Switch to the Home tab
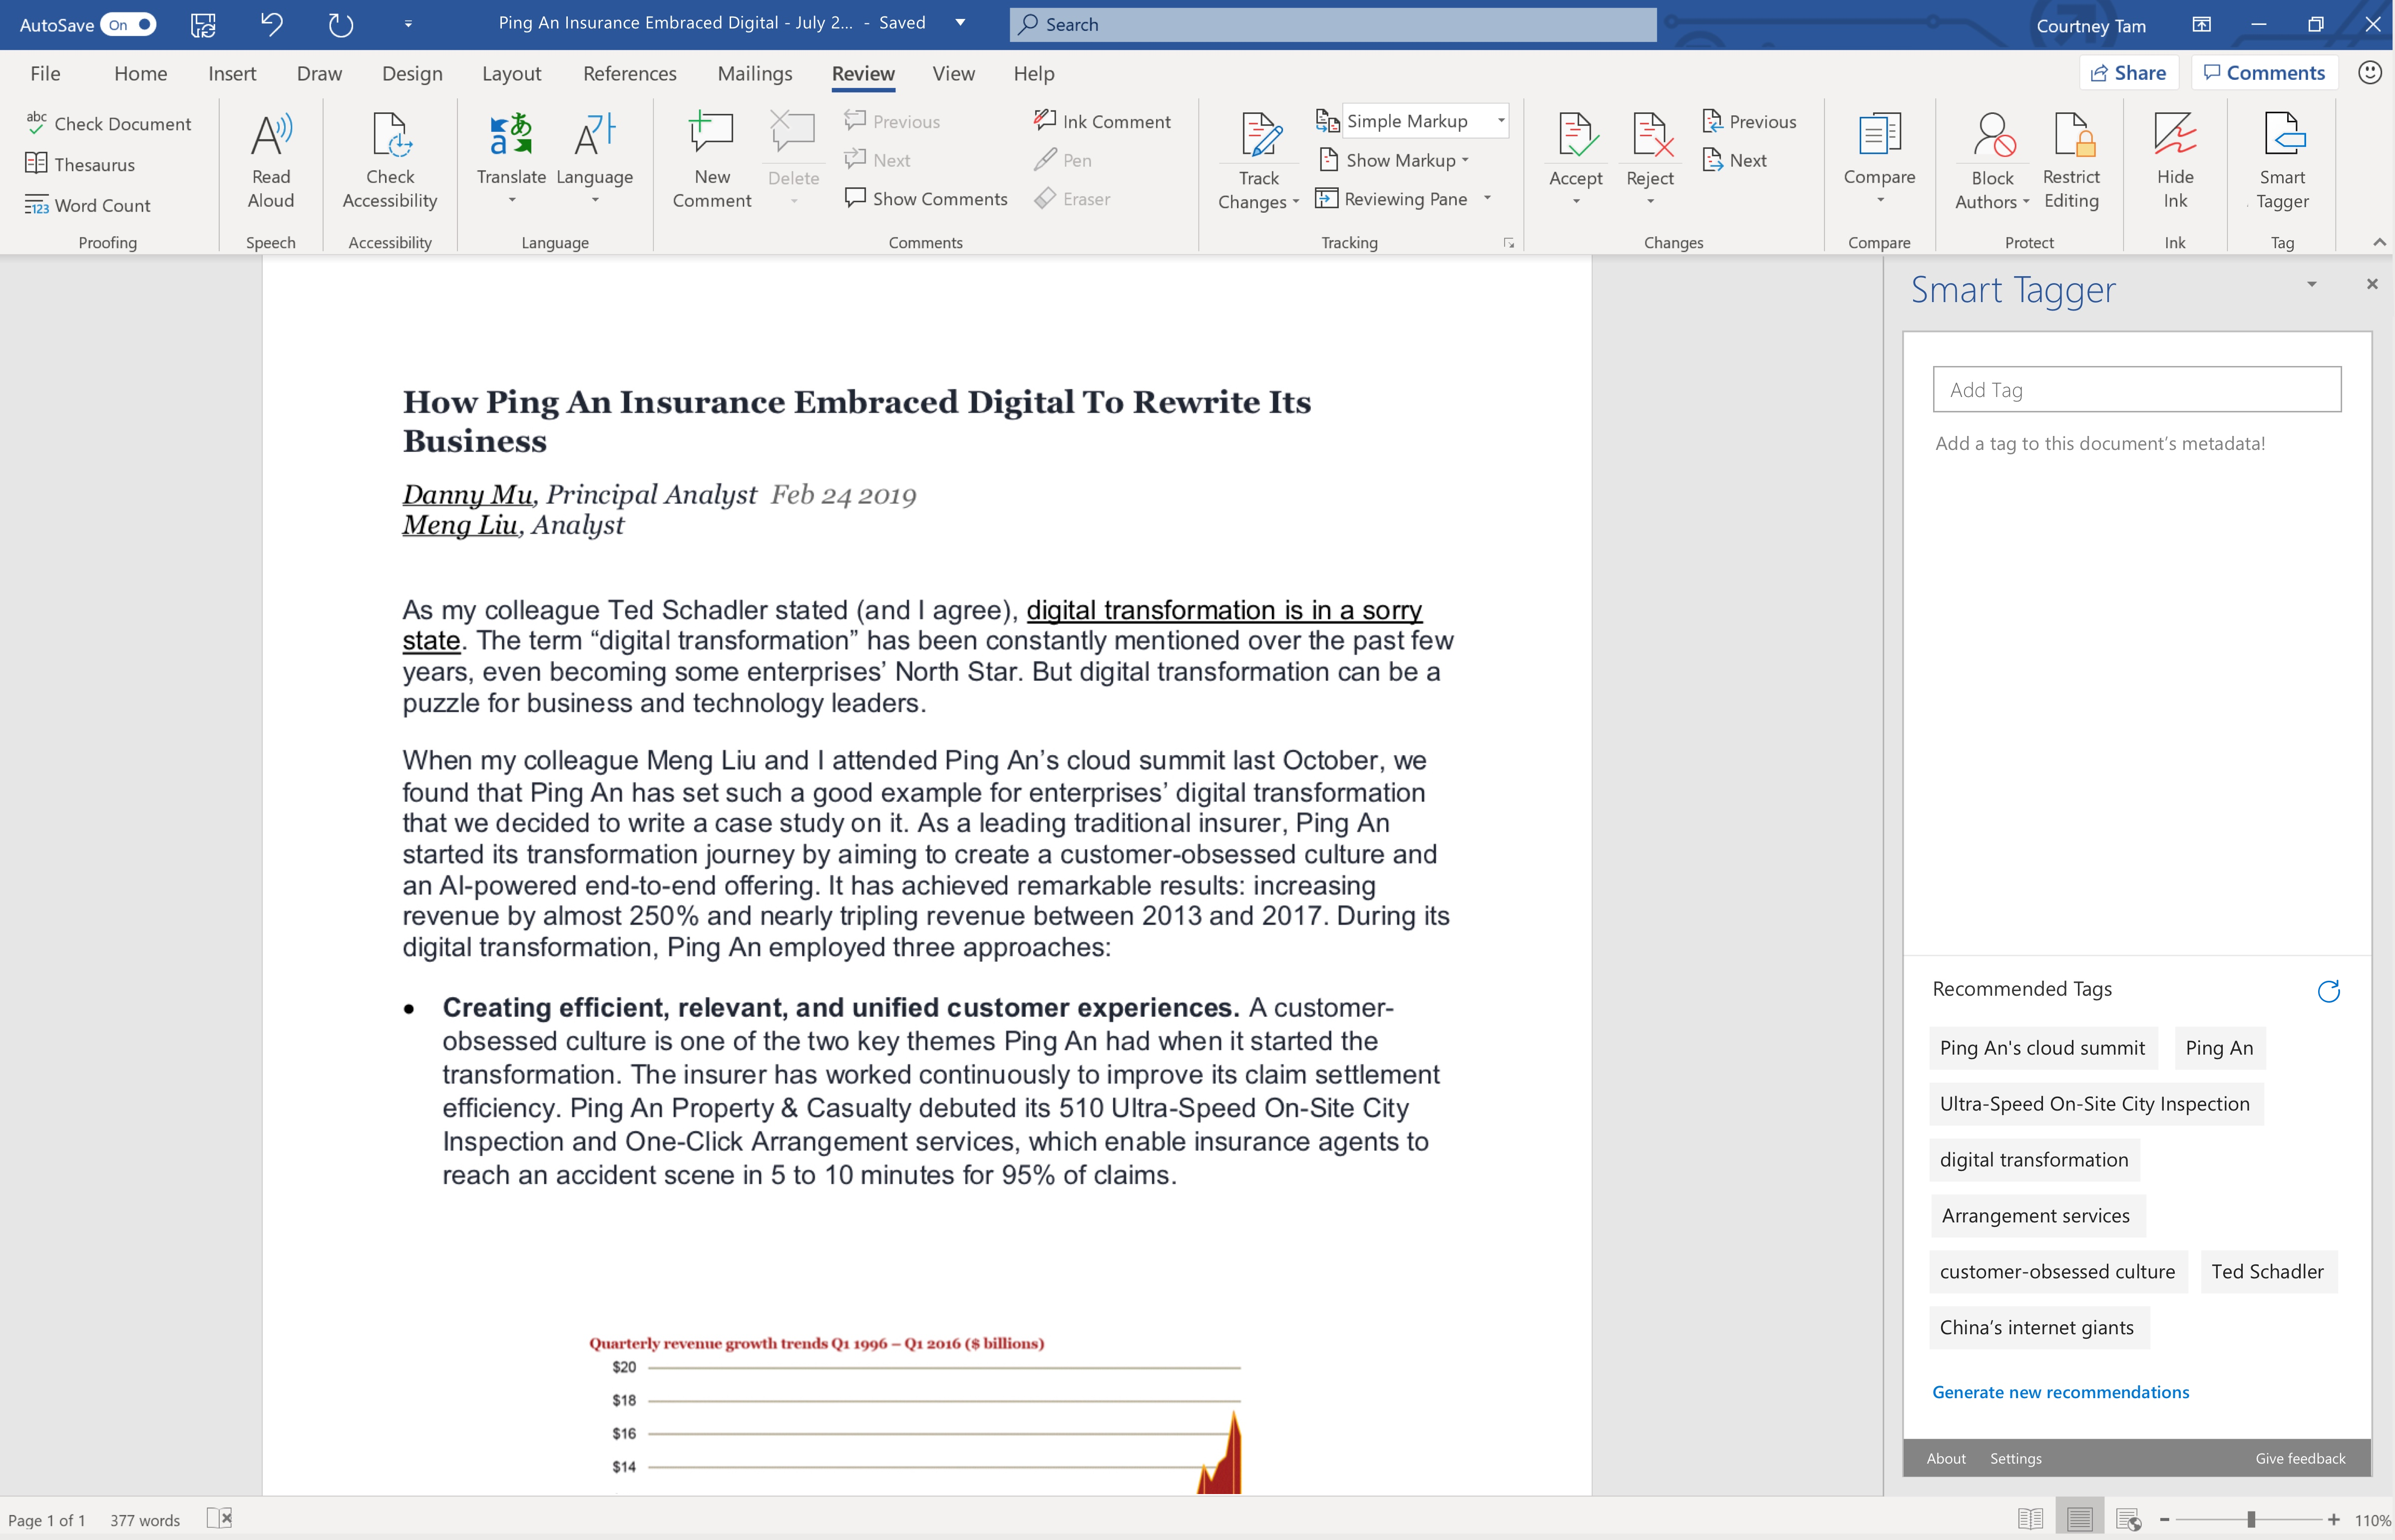Screen dimensions: 2395x1540 [140, 73]
